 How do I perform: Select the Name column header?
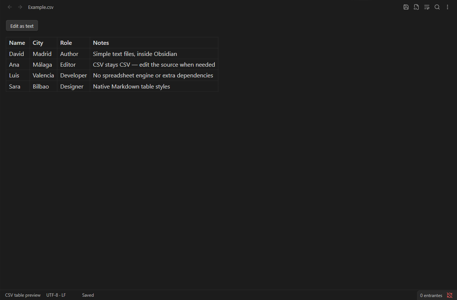tap(18, 43)
